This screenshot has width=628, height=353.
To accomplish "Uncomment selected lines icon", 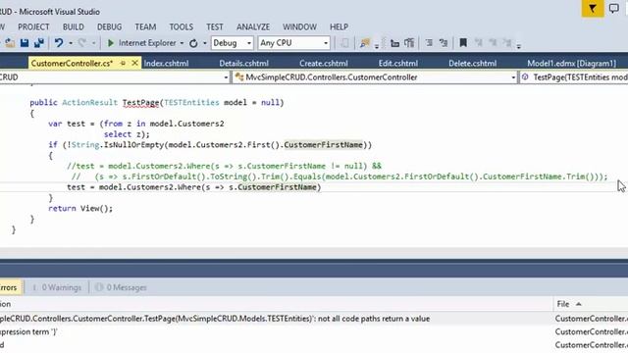I will 443,43.
